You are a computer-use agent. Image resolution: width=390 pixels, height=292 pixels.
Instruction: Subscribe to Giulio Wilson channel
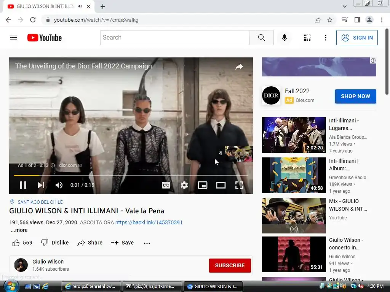(x=230, y=265)
